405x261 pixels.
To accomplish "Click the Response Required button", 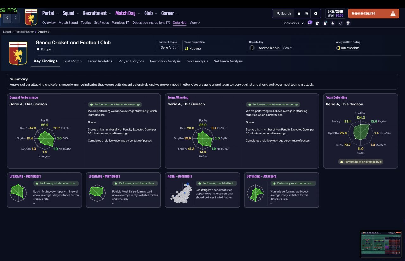I will (x=374, y=14).
